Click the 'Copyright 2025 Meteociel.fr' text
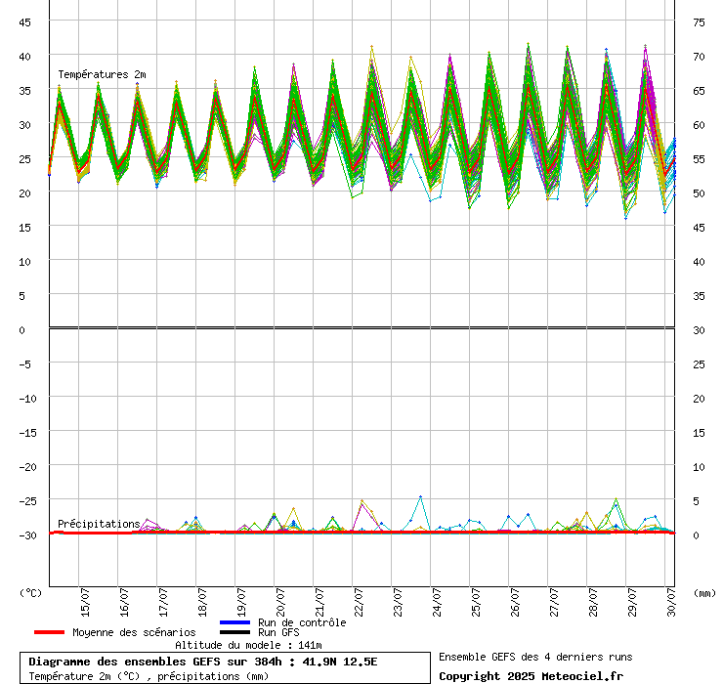This screenshot has width=723, height=684. pos(531,676)
